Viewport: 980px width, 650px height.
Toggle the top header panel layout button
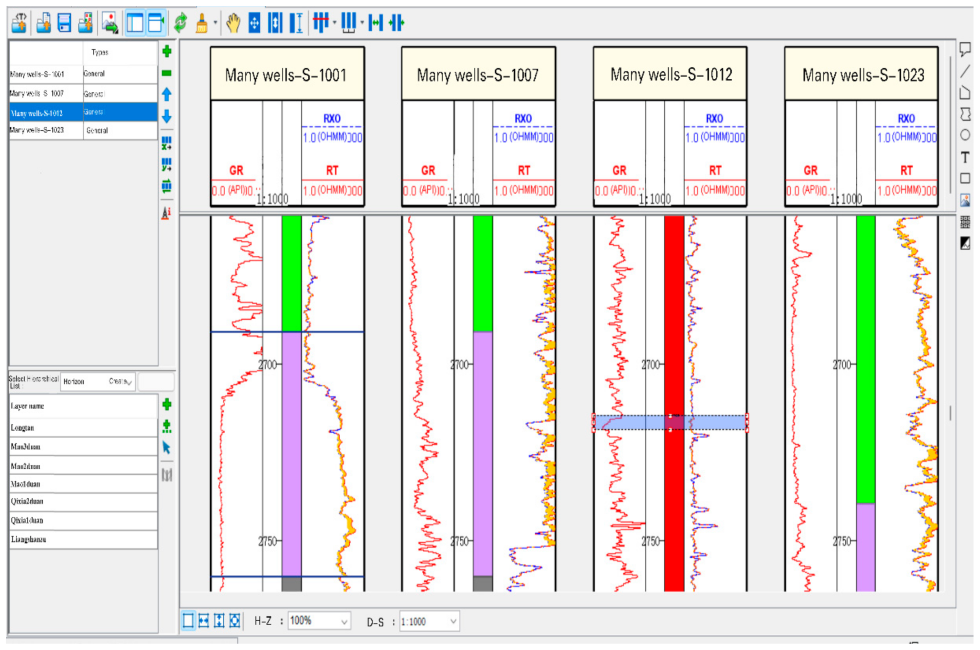coord(156,23)
